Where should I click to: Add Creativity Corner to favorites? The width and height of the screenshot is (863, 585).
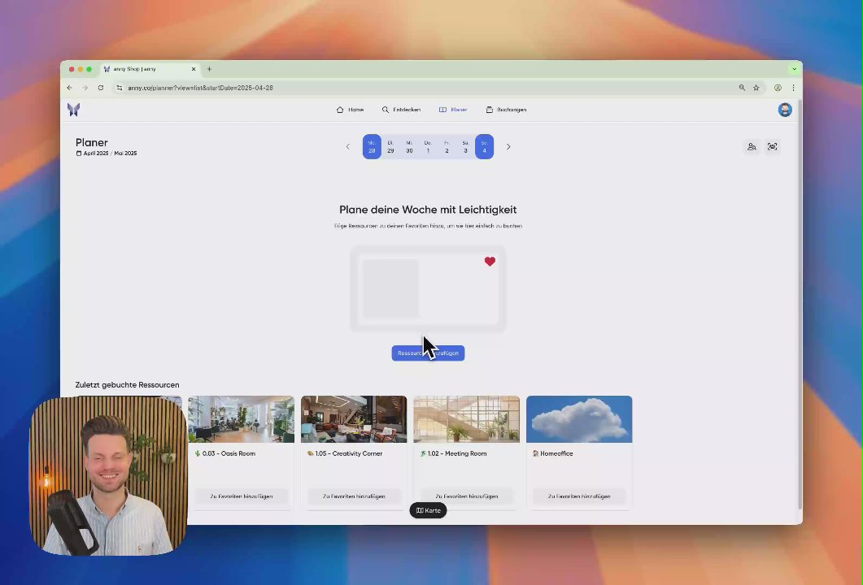354,496
